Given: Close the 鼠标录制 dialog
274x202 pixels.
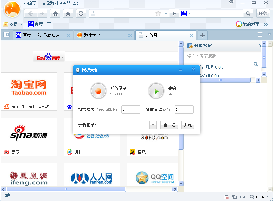Looking at the screenshot, I should 193,69.
